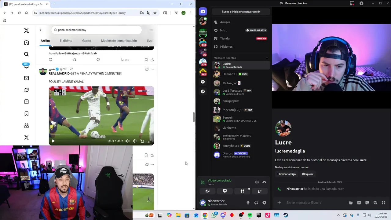Like the post with 310 views
Image resolution: width=391 pixels, height=220 pixels.
click(98, 60)
